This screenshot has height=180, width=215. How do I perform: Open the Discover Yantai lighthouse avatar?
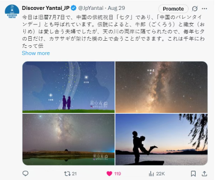tap(12, 12)
